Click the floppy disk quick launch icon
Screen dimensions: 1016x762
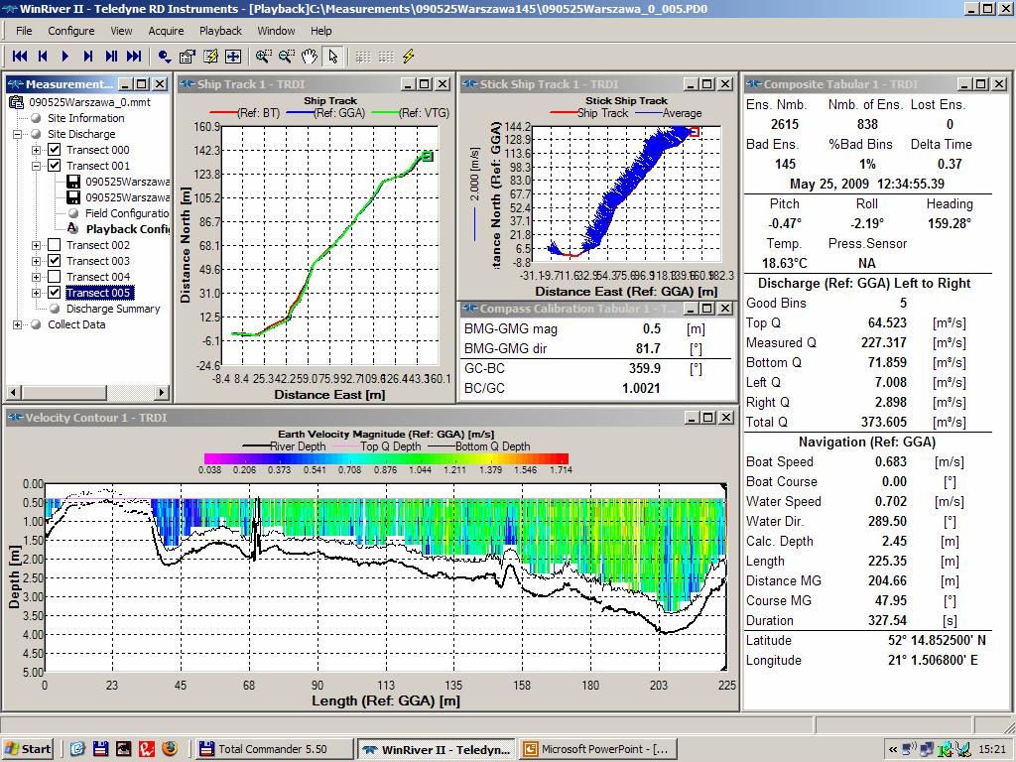coord(100,749)
